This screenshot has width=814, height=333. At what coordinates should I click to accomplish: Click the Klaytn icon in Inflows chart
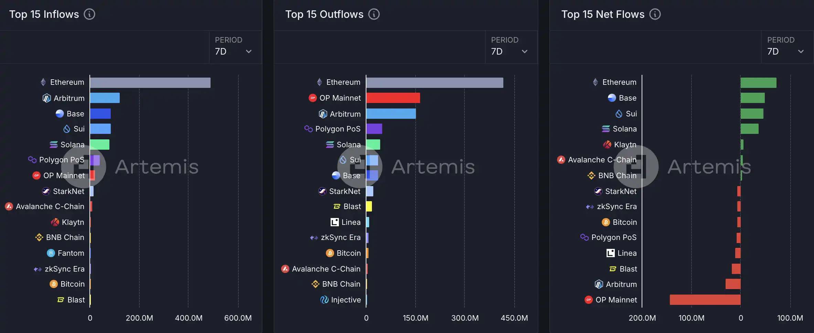click(x=55, y=222)
